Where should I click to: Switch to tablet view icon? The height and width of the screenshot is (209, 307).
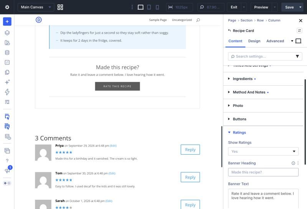tap(149, 7)
